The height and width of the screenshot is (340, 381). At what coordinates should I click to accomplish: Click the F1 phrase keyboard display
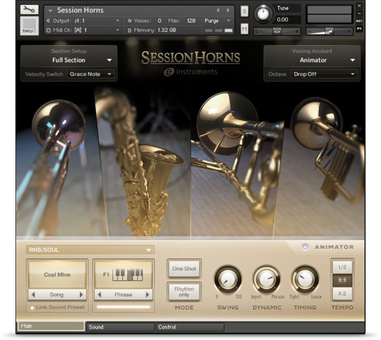123,275
